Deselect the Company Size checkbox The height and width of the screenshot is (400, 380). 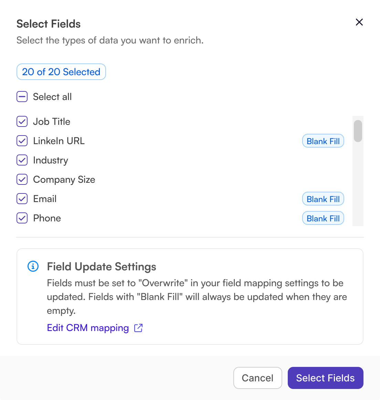22,179
